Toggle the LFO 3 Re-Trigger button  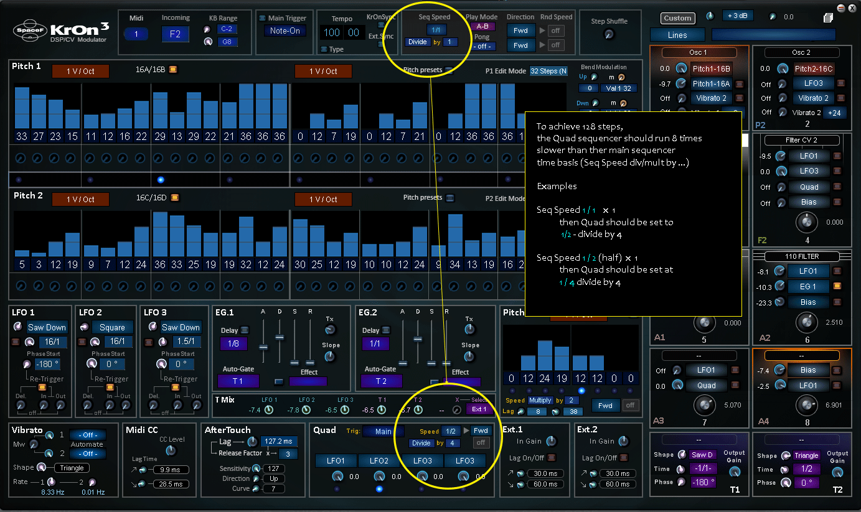coord(176,387)
